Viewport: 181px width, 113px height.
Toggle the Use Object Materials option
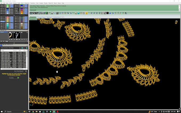click(x=20, y=71)
